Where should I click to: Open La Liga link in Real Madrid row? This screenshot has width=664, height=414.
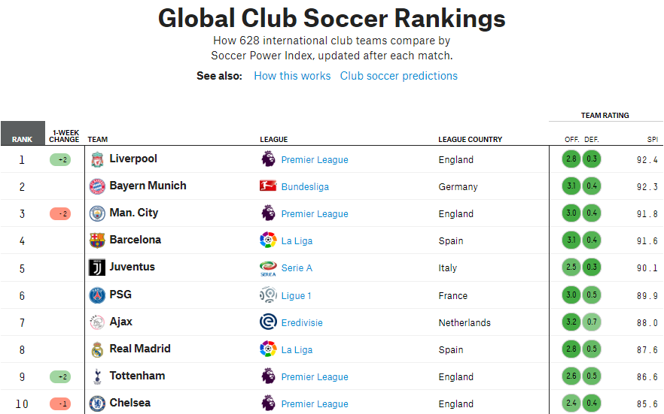(x=297, y=350)
